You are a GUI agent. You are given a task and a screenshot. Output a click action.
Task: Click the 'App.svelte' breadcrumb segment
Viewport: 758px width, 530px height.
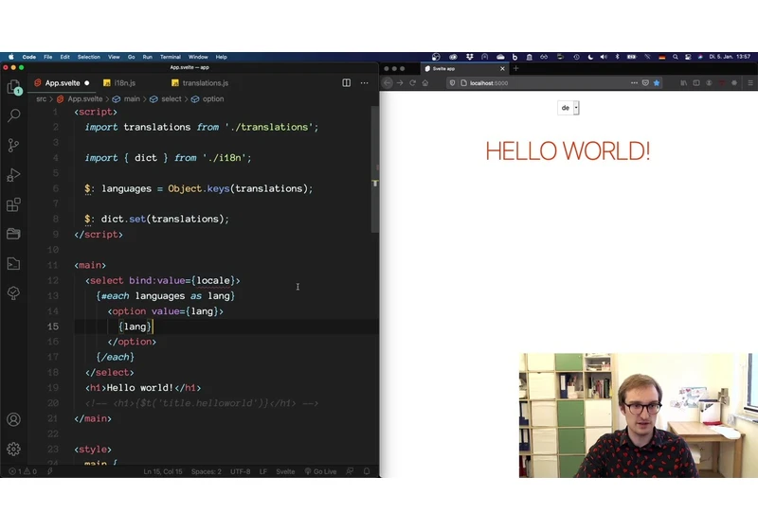point(80,99)
